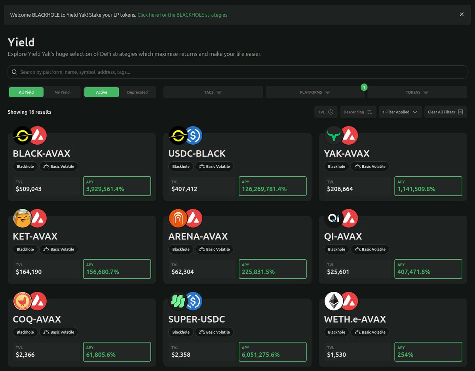Open the COQ-AVAX strategy title
This screenshot has height=371, width=475.
coord(37,319)
